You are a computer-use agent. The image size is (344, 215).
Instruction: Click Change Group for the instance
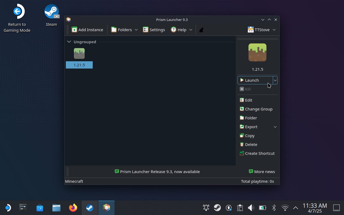point(256,109)
